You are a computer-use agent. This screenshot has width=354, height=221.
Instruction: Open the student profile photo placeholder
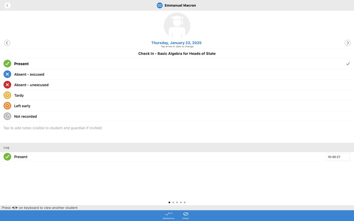[177, 25]
